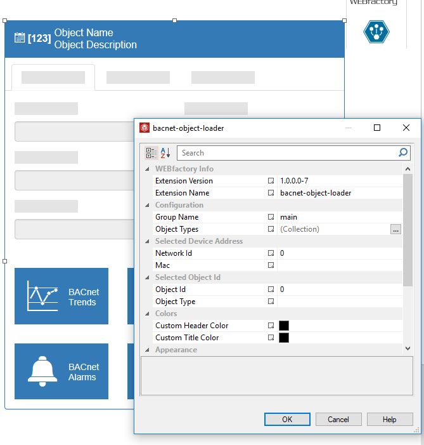Viewport: 424px width, 445px height.
Task: Collapse the Selected Device Address section
Action: point(148,241)
